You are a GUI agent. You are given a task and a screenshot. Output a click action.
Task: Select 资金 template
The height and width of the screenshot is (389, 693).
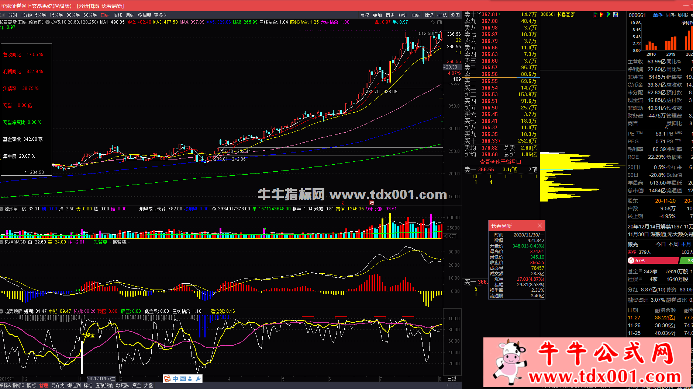point(137,385)
